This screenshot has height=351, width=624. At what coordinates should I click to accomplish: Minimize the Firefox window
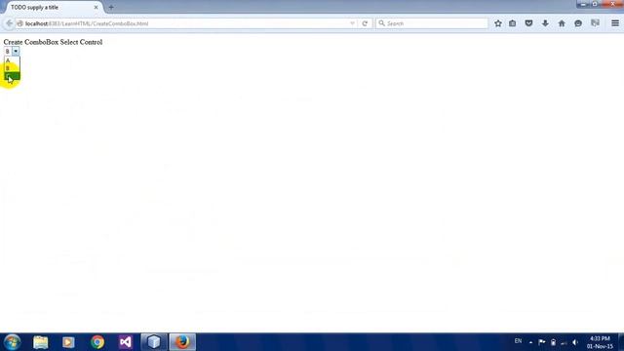coord(583,4)
